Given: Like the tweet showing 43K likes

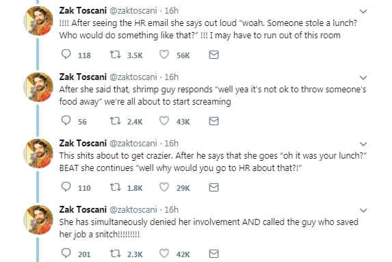Looking at the screenshot, I should [164, 121].
